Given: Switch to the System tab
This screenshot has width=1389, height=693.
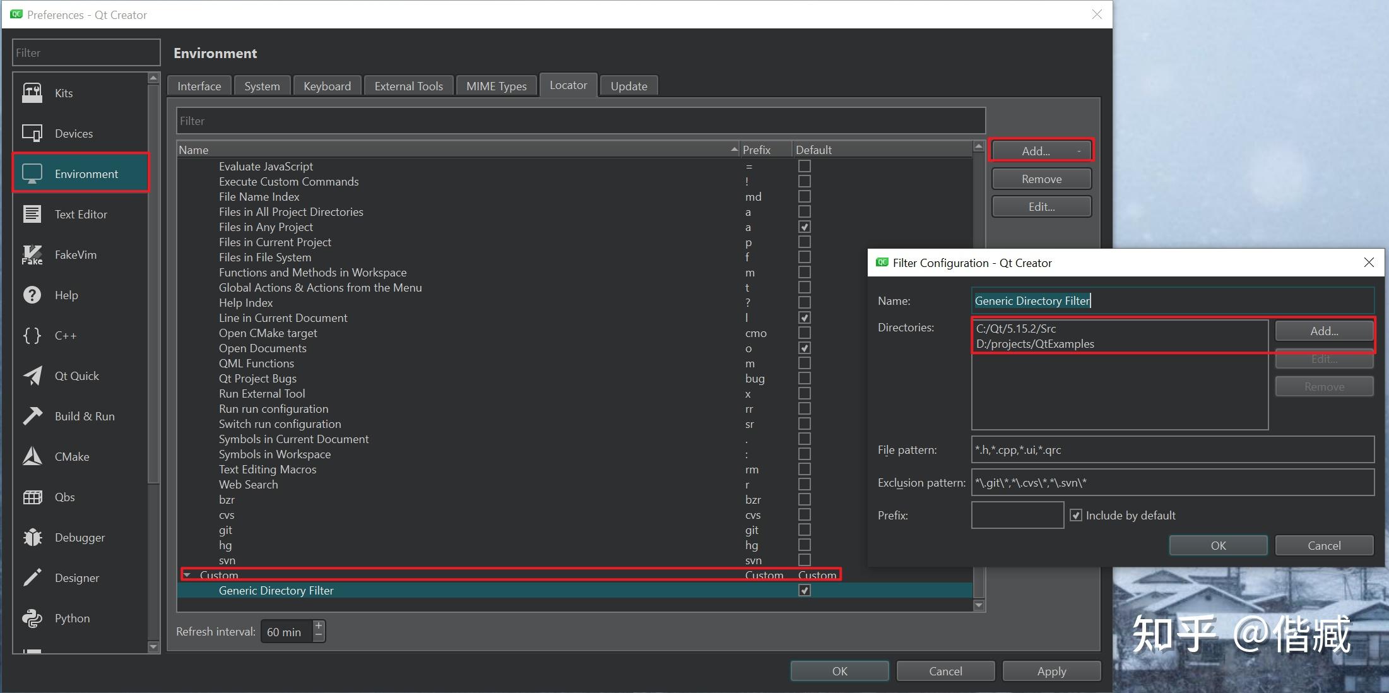Looking at the screenshot, I should (262, 86).
